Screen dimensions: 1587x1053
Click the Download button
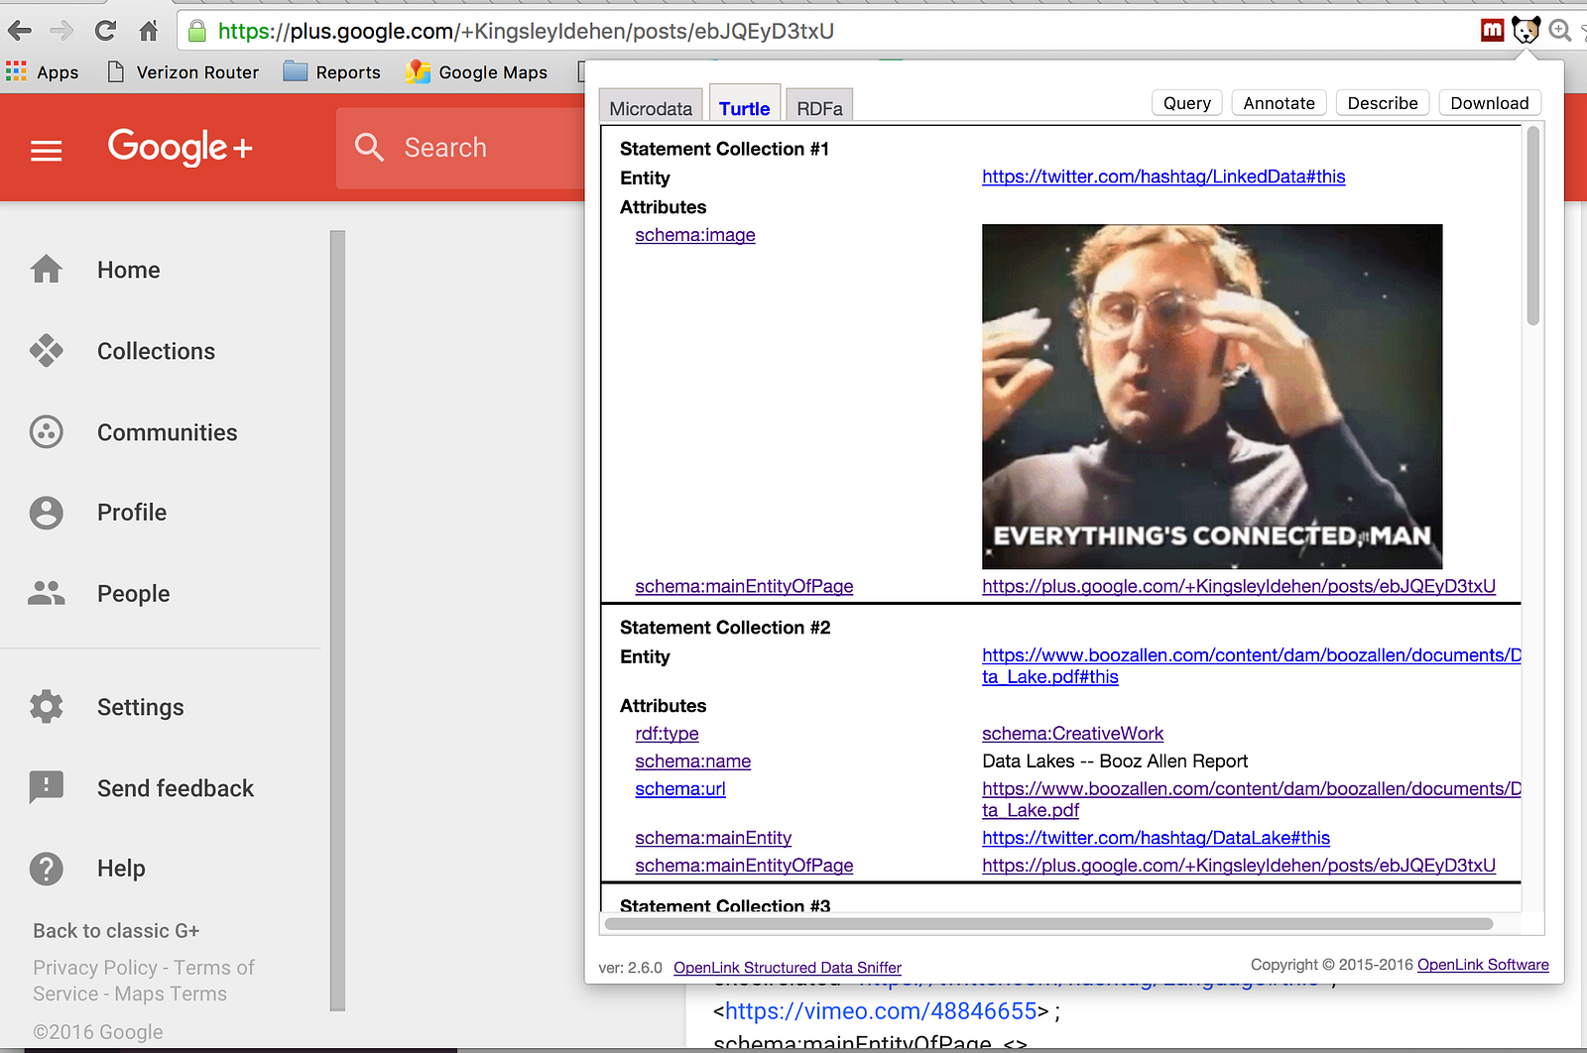pos(1490,103)
